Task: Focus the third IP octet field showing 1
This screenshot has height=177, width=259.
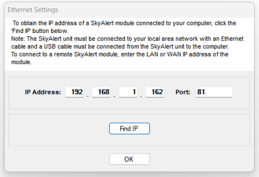Action: point(128,92)
